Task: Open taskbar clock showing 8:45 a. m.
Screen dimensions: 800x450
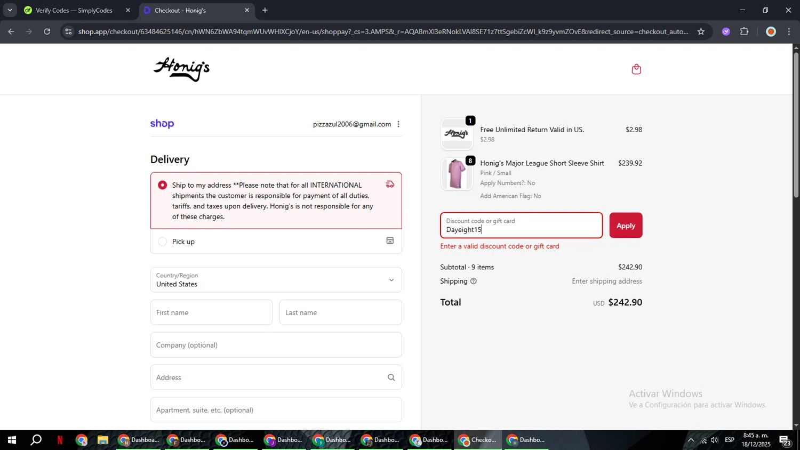Action: 756,440
